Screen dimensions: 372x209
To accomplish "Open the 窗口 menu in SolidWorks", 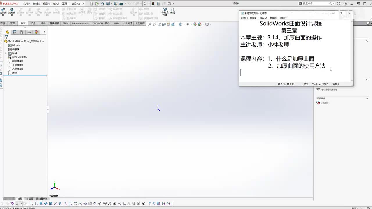I will pyautogui.click(x=76, y=4).
